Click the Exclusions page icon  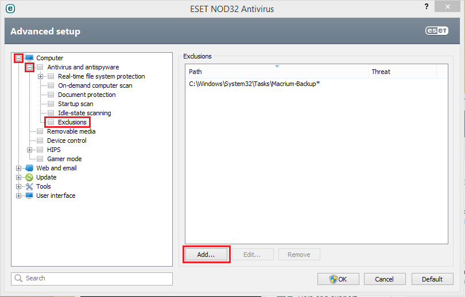click(x=51, y=122)
